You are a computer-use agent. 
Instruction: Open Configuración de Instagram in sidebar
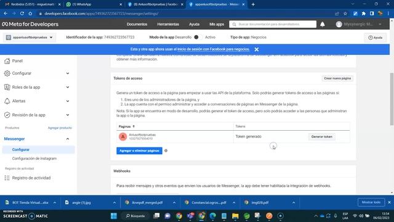[x=34, y=158]
